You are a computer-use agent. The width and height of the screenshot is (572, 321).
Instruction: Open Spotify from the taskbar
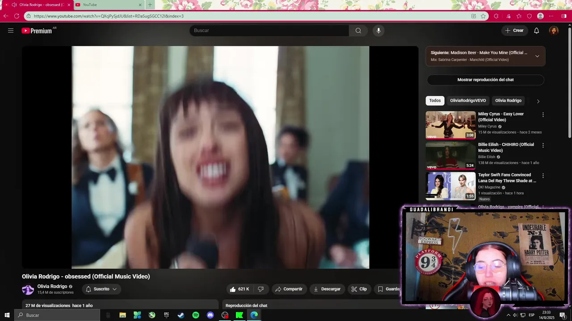point(196,315)
